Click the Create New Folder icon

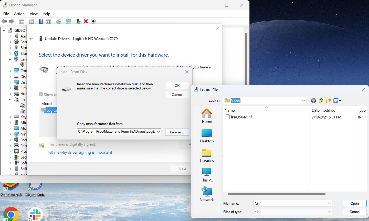click(328, 101)
